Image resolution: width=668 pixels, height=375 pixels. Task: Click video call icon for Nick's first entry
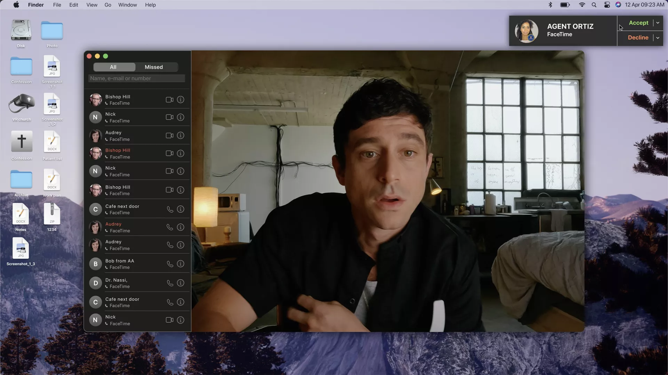point(169,117)
